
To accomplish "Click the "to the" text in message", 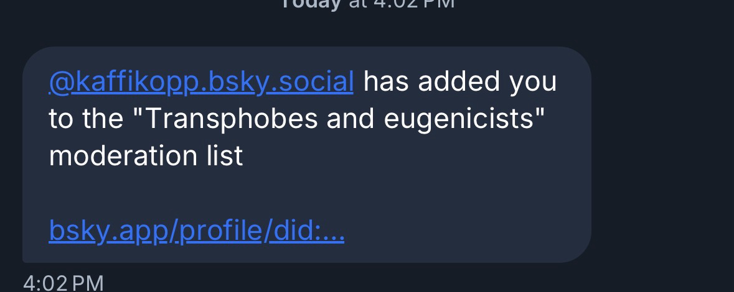I will pos(86,119).
